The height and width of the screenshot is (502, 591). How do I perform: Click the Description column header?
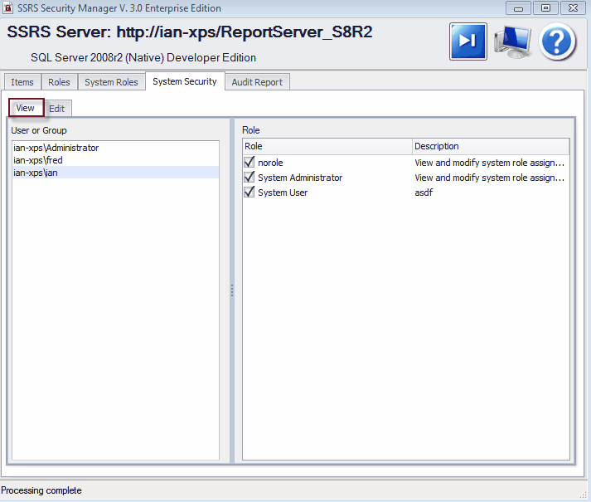(x=491, y=146)
